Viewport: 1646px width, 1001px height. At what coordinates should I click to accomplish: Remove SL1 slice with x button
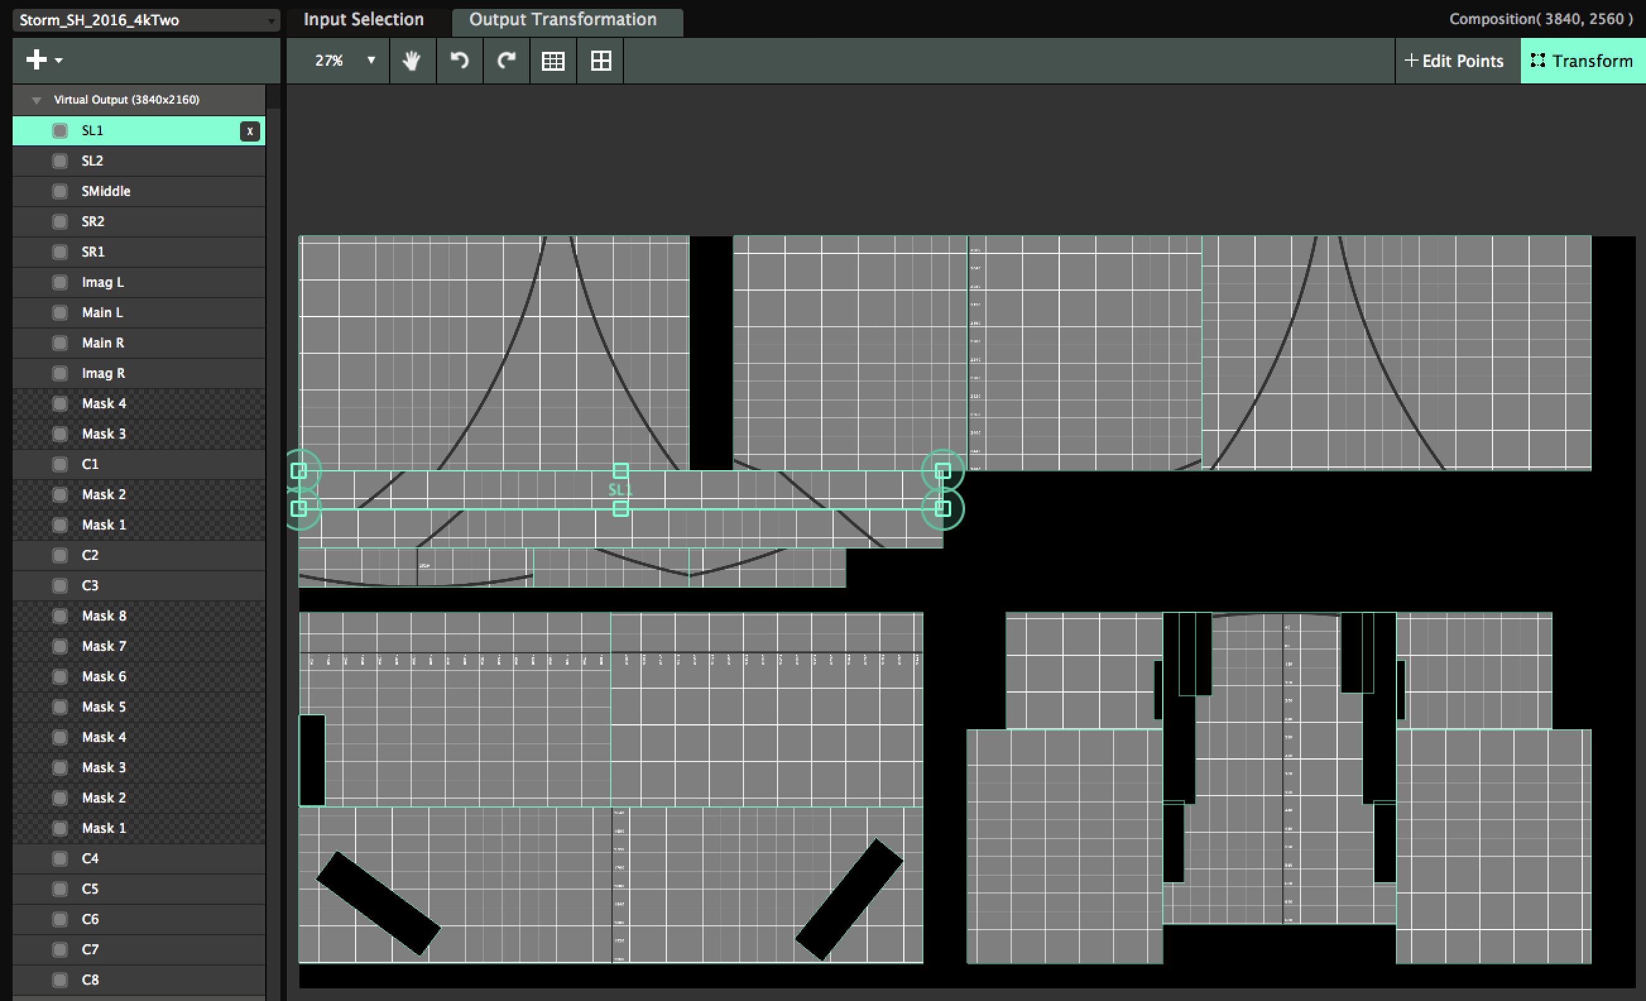[250, 131]
